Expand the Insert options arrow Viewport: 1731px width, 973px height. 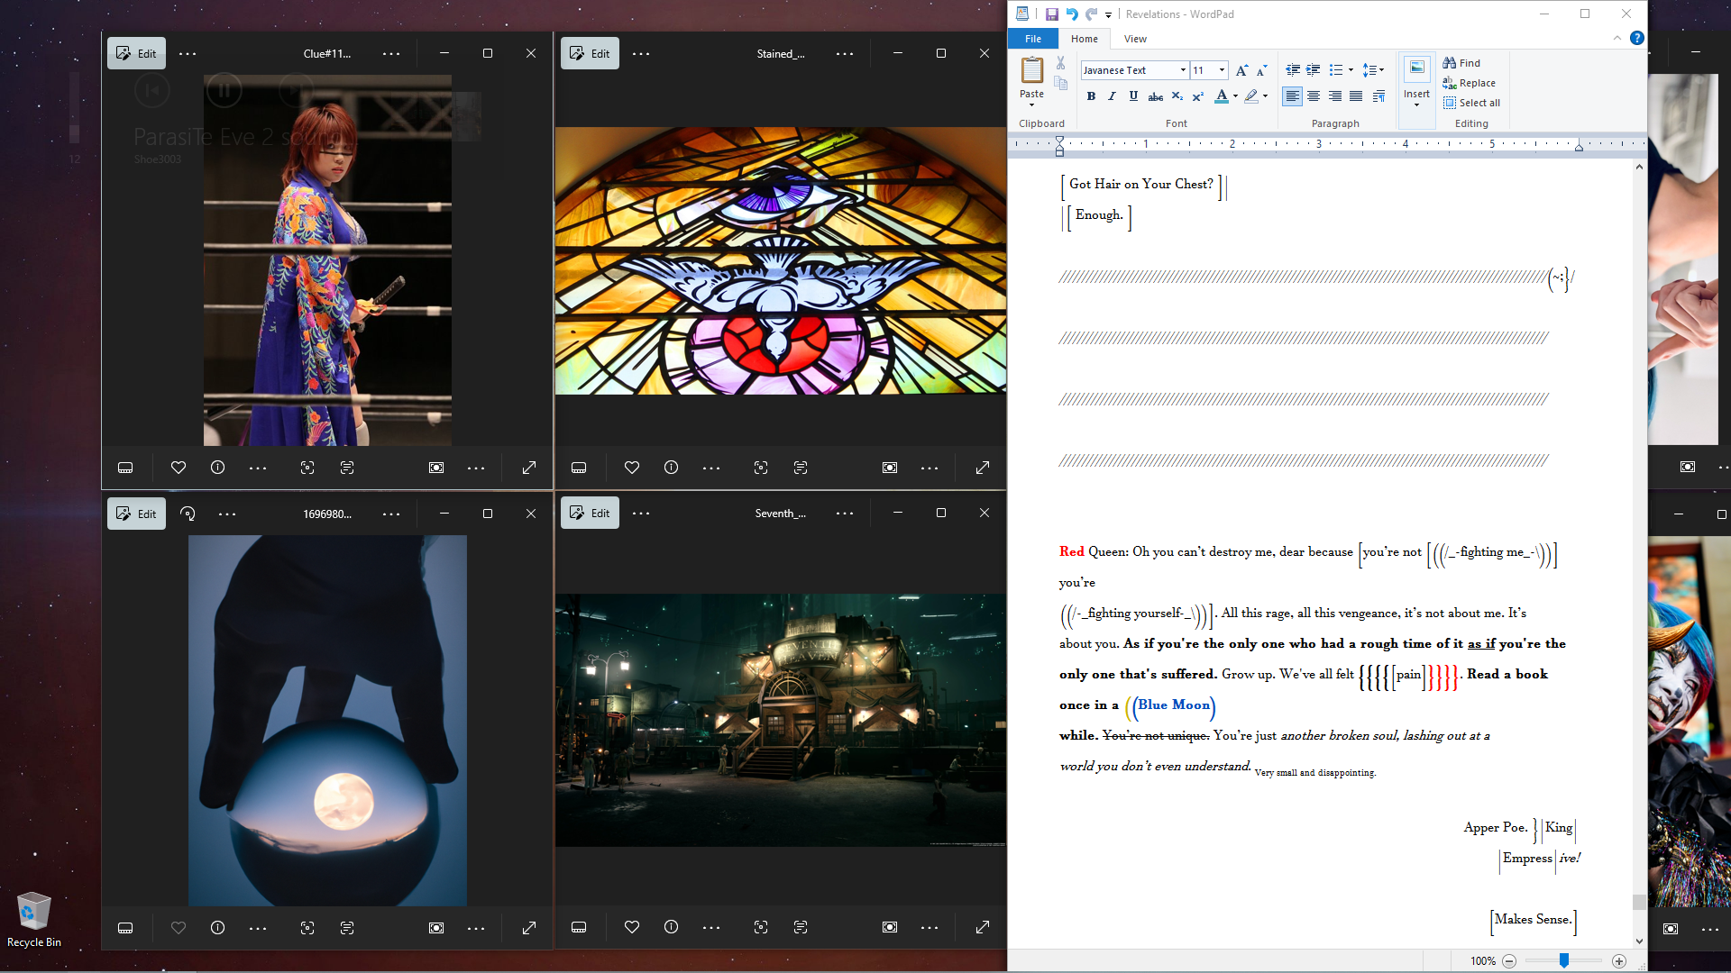(1416, 105)
